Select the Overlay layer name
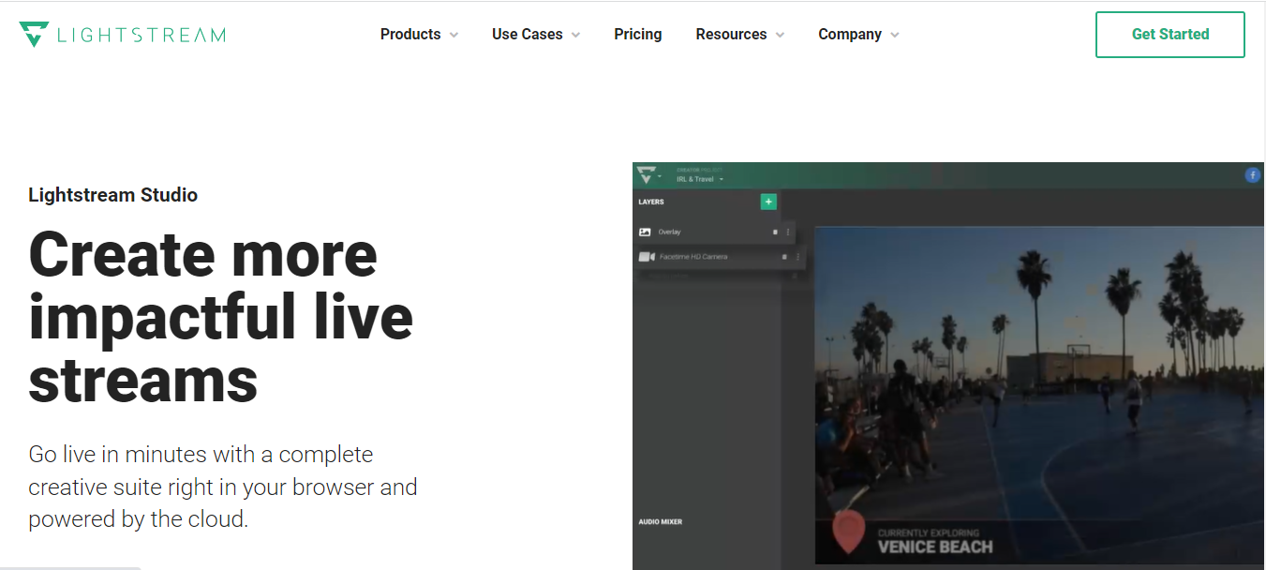The height and width of the screenshot is (570, 1266). [669, 232]
